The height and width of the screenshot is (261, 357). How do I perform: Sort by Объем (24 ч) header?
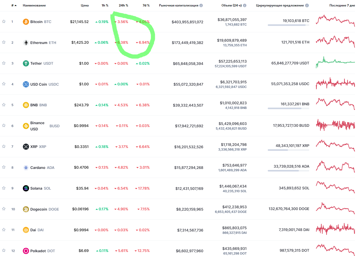(231, 5)
